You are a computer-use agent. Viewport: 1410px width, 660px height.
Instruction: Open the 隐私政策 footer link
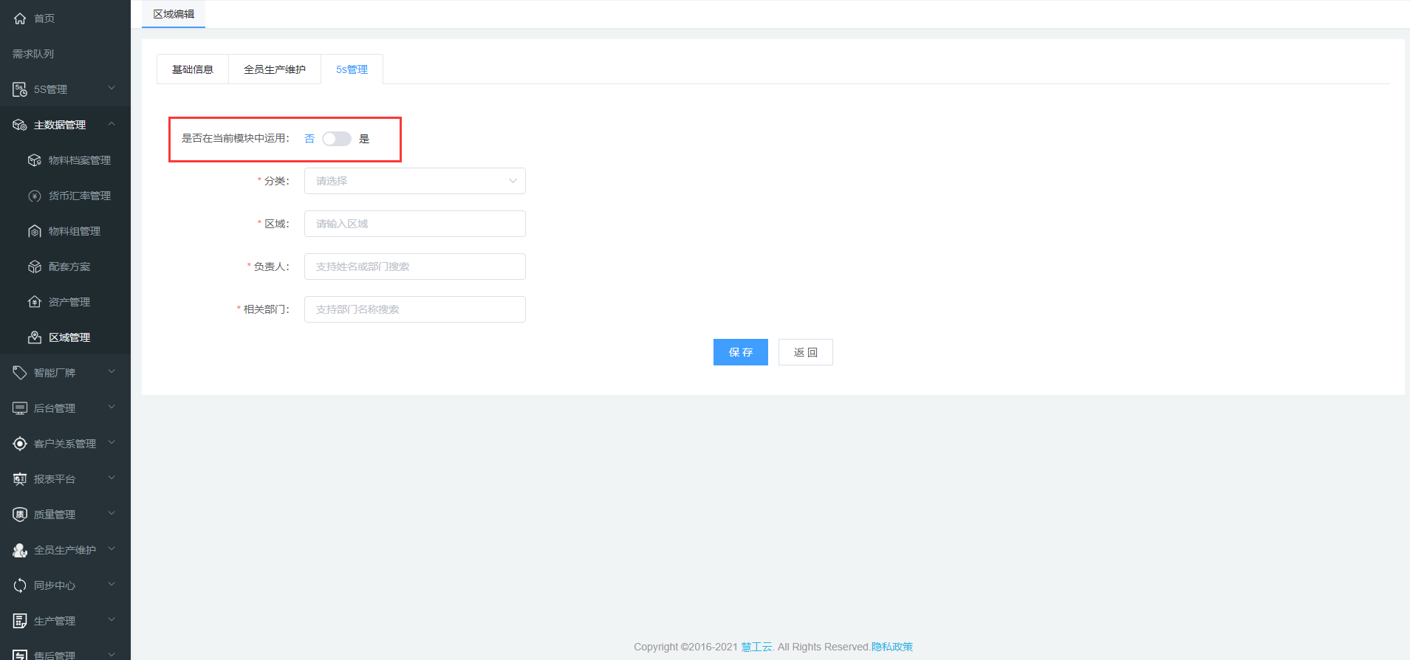click(x=891, y=647)
